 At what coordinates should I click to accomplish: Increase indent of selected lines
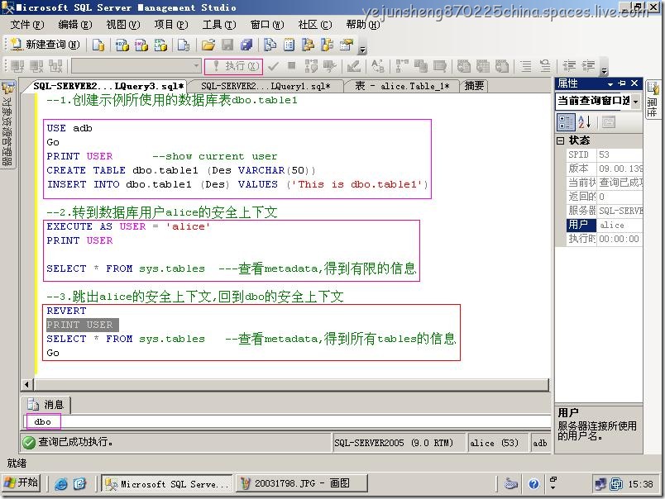588,66
